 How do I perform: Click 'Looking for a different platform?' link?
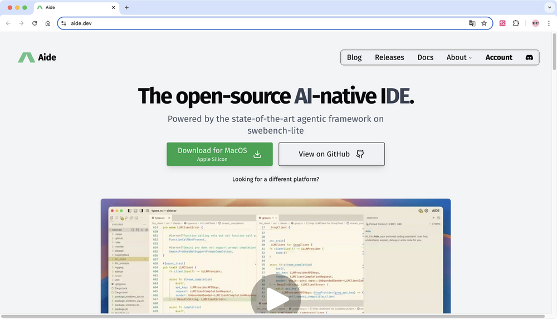coord(276,179)
